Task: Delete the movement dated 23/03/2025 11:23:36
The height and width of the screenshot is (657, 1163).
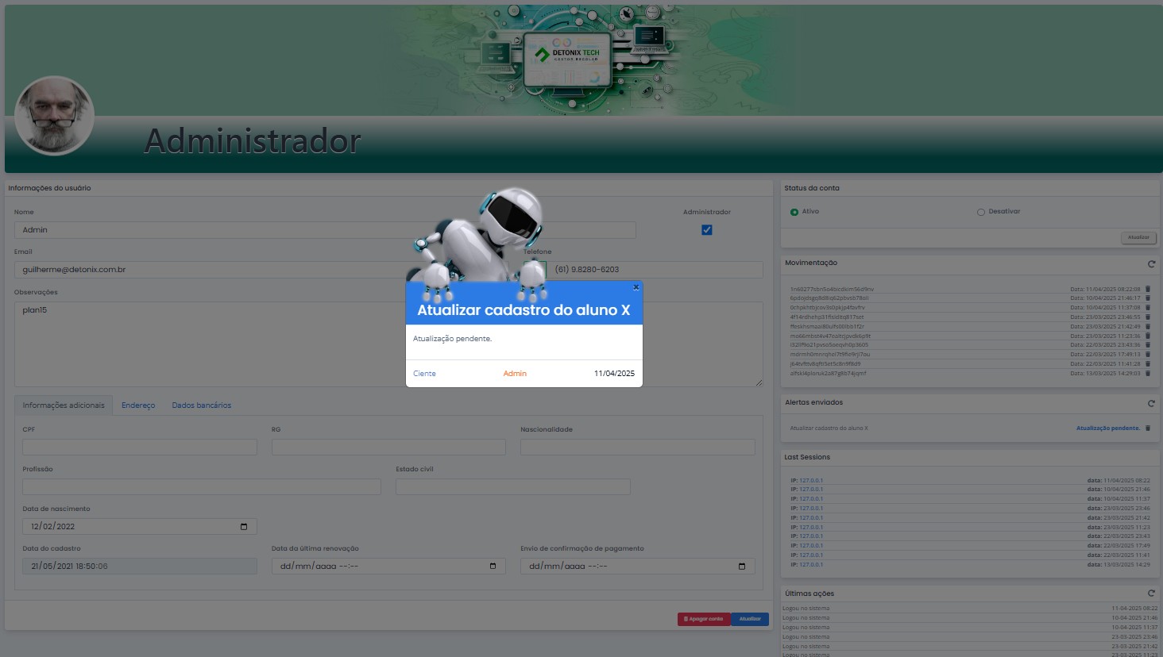Action: point(1148,336)
